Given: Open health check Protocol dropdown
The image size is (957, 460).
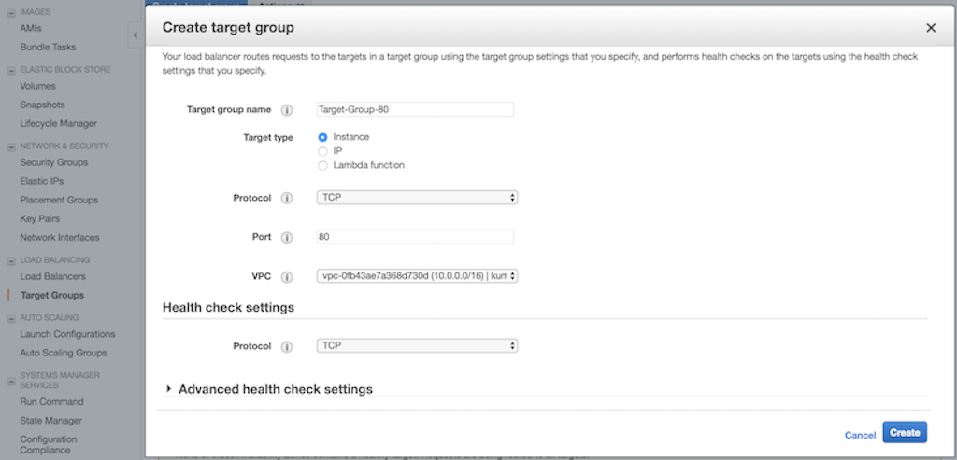Looking at the screenshot, I should [417, 345].
